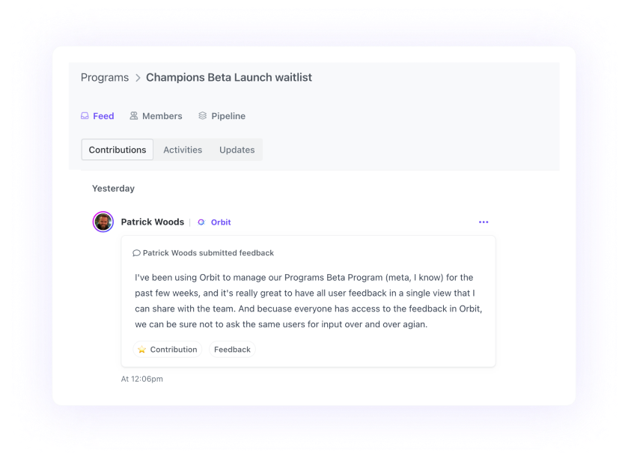628x453 pixels.
Task: Click the Orbit logo icon beside Patrick Woods
Action: [x=201, y=222]
